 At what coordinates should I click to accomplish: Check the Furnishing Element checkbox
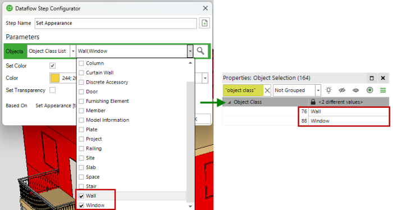[81, 101]
